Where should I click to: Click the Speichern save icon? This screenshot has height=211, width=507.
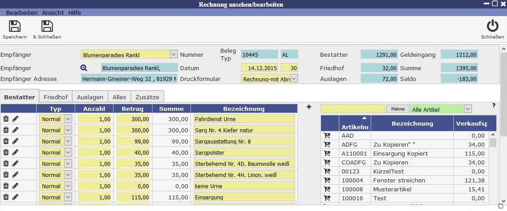15,26
